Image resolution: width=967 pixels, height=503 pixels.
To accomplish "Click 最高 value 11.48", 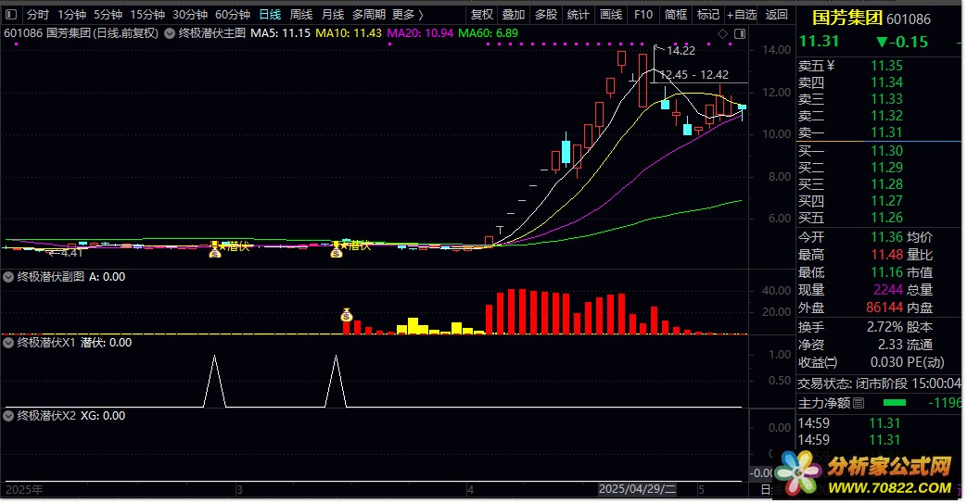I will [x=886, y=255].
